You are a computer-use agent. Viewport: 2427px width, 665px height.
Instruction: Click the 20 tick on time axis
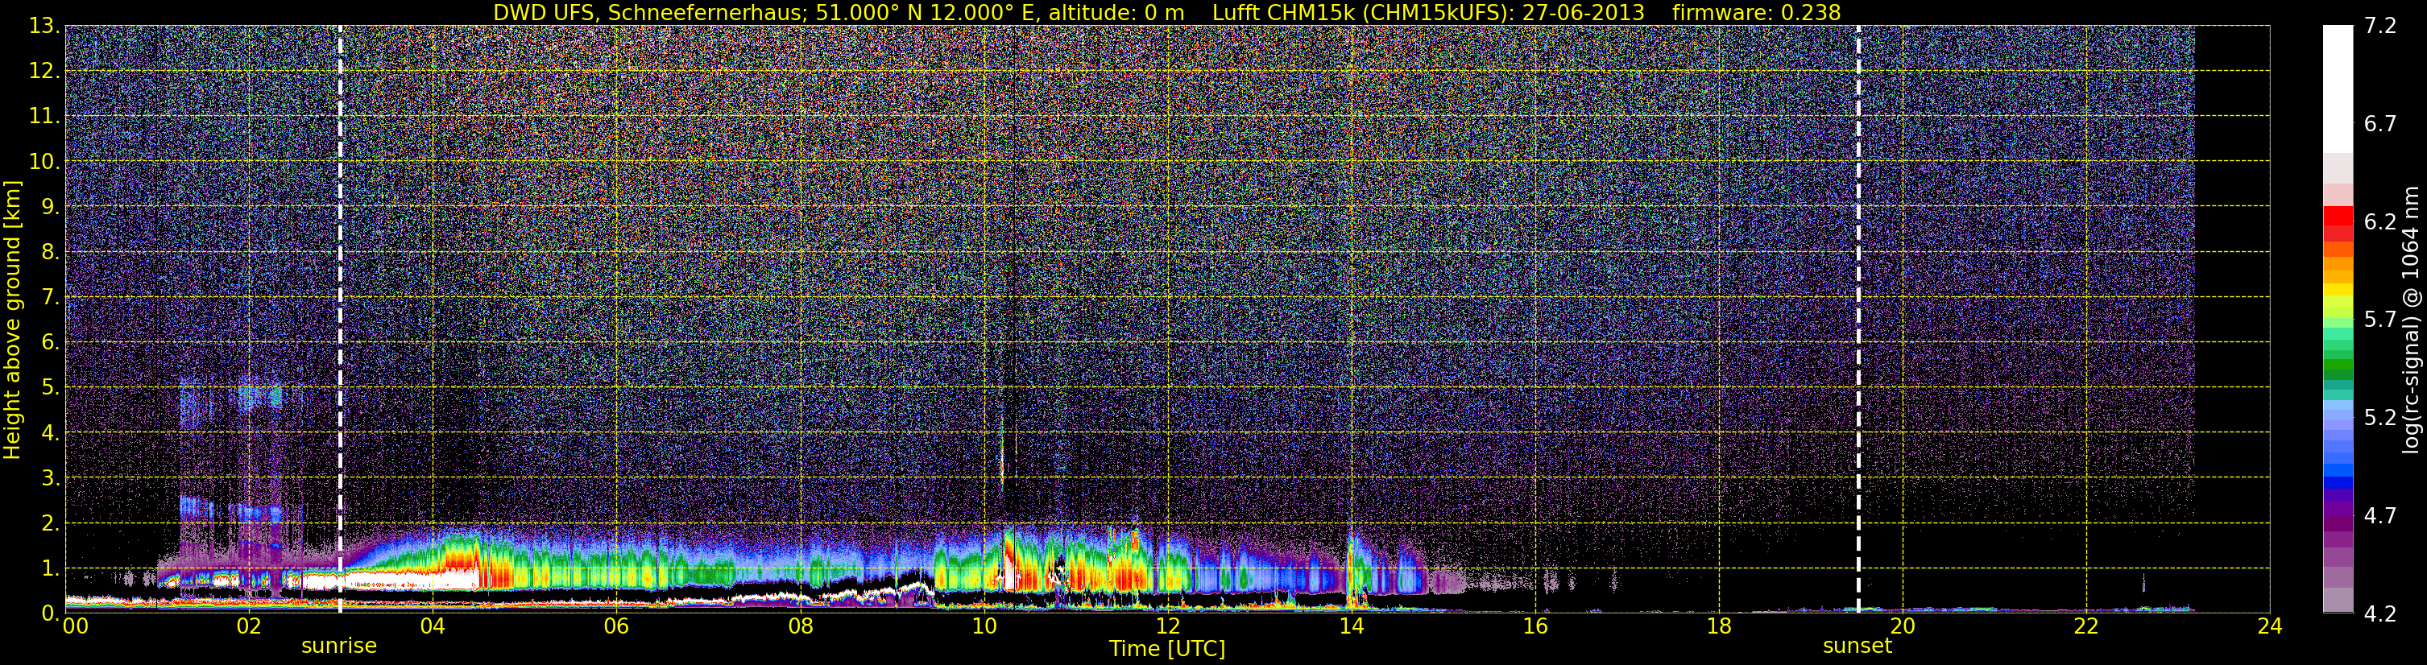coord(1903,627)
